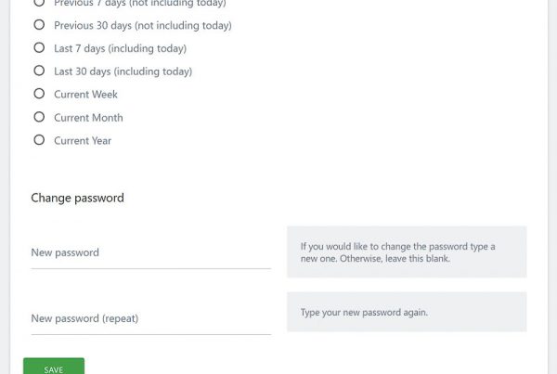Viewport: 557px width, 374px height.
Task: Click the password change hint box
Action: [407, 251]
